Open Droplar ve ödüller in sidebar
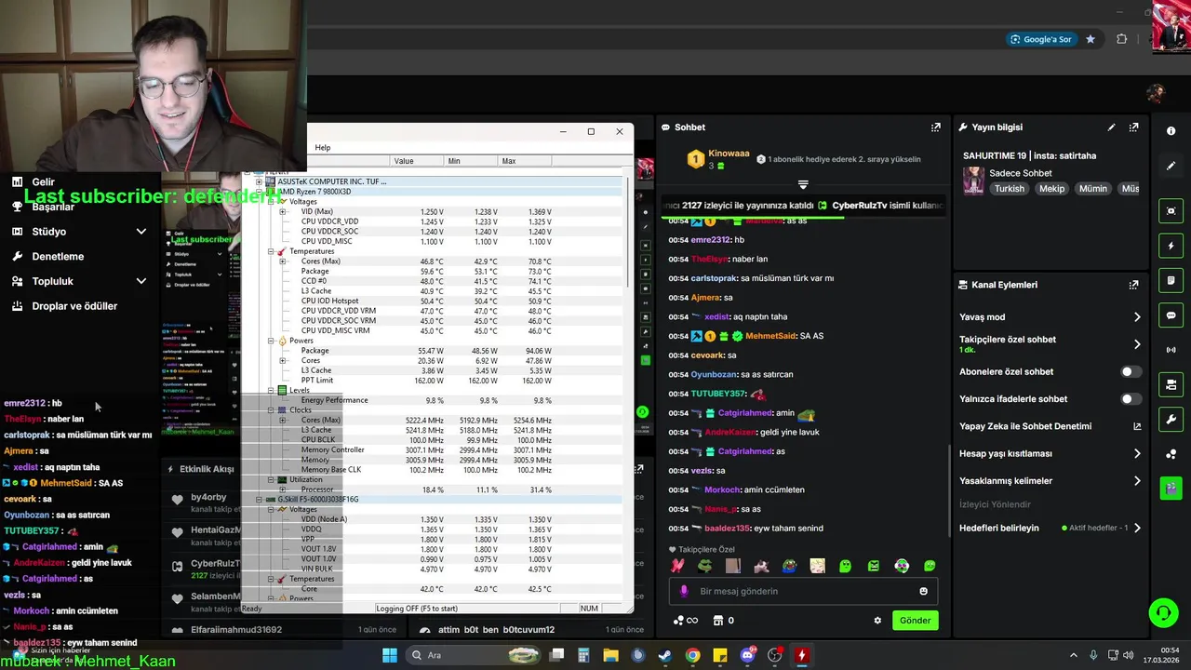 pyautogui.click(x=74, y=306)
